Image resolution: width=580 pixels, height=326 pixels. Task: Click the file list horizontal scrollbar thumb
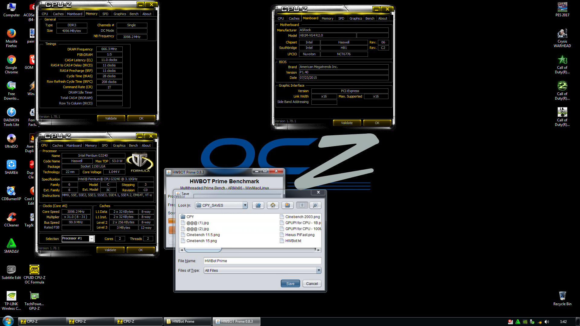[x=203, y=250]
